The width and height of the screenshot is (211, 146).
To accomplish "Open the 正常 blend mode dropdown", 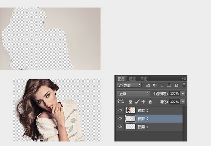I will pyautogui.click(x=133, y=93).
